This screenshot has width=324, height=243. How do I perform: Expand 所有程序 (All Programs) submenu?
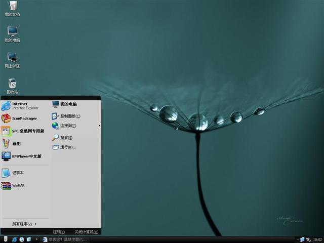[24, 224]
